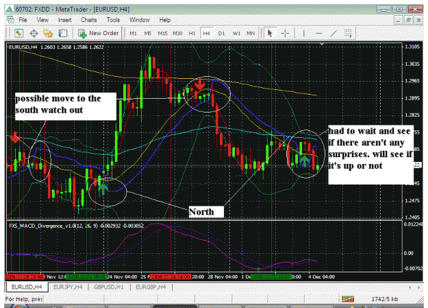The width and height of the screenshot is (428, 308).
Task: Click the connection status bars icon
Action: [x=348, y=299]
